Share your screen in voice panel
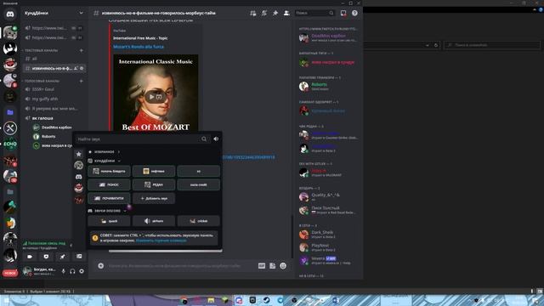 tap(46, 257)
